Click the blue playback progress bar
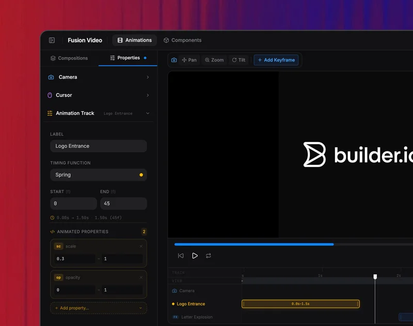413x326 pixels. pos(254,244)
